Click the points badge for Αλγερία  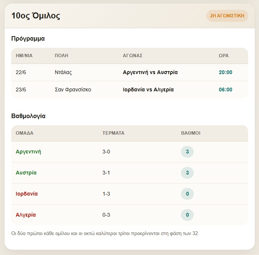point(187,215)
